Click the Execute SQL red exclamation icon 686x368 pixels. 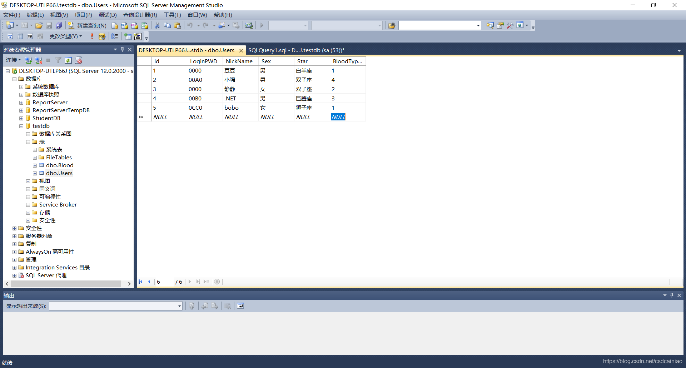[x=92, y=36]
